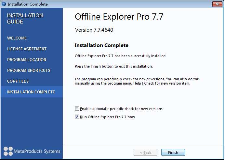Select LICENSE AGREEMENT step in sidebar
The image size is (225, 160).
coord(27,49)
